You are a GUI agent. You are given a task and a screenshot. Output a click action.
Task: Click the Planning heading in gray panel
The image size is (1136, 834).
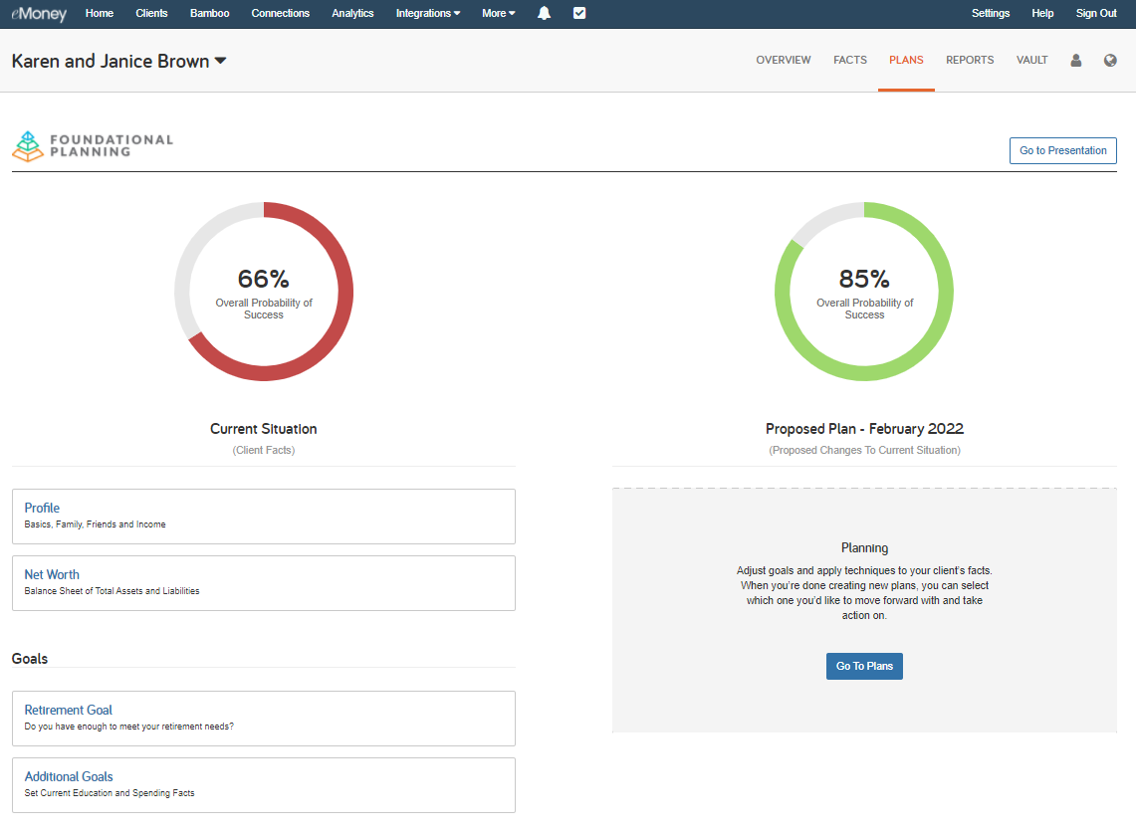864,548
